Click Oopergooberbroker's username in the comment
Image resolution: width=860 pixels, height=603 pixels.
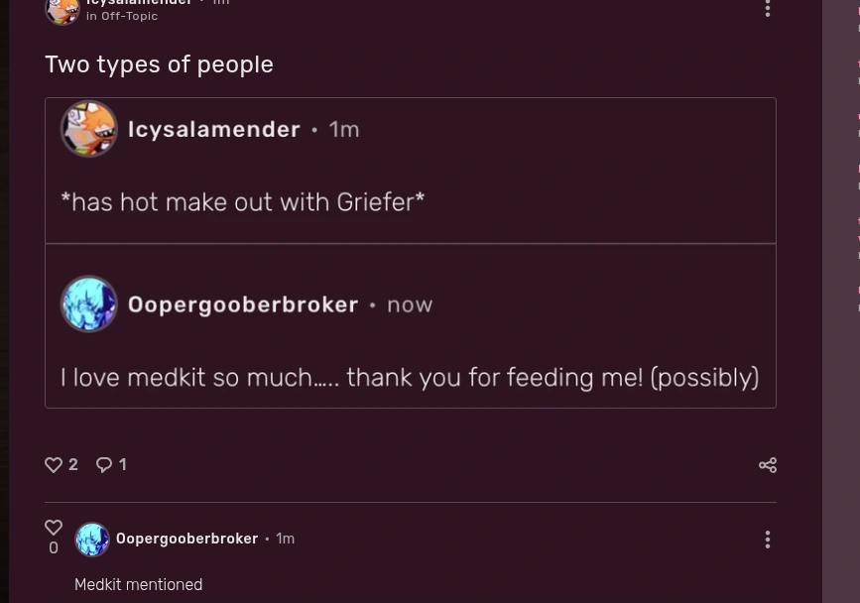tap(186, 539)
